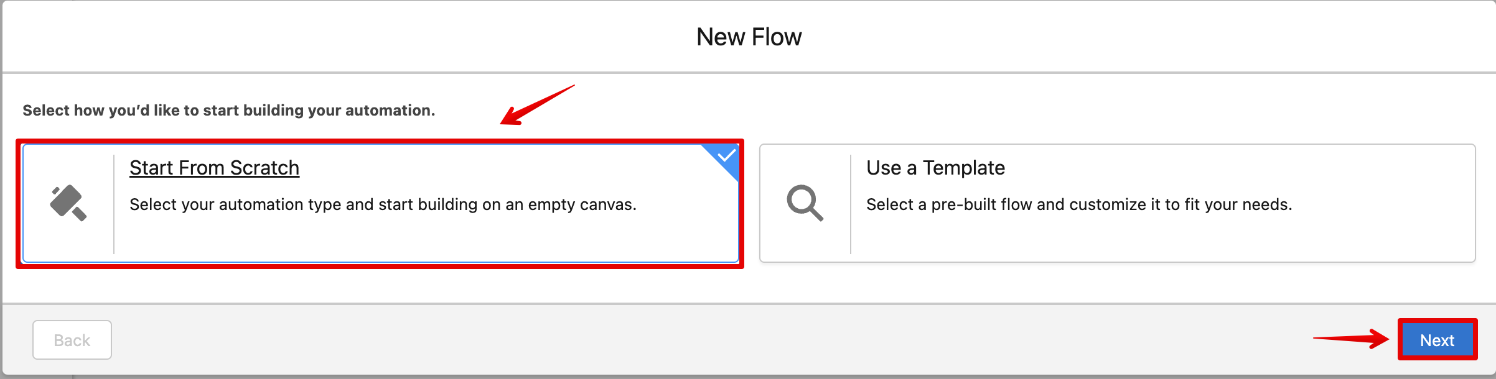Click the New Flow dialog heading
This screenshot has height=379, width=1496.
(x=749, y=37)
